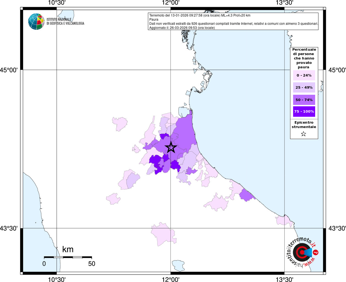The height and width of the screenshot is (282, 346).
Task: Select the 0 - 24% legend swatch
Action: 304,75
